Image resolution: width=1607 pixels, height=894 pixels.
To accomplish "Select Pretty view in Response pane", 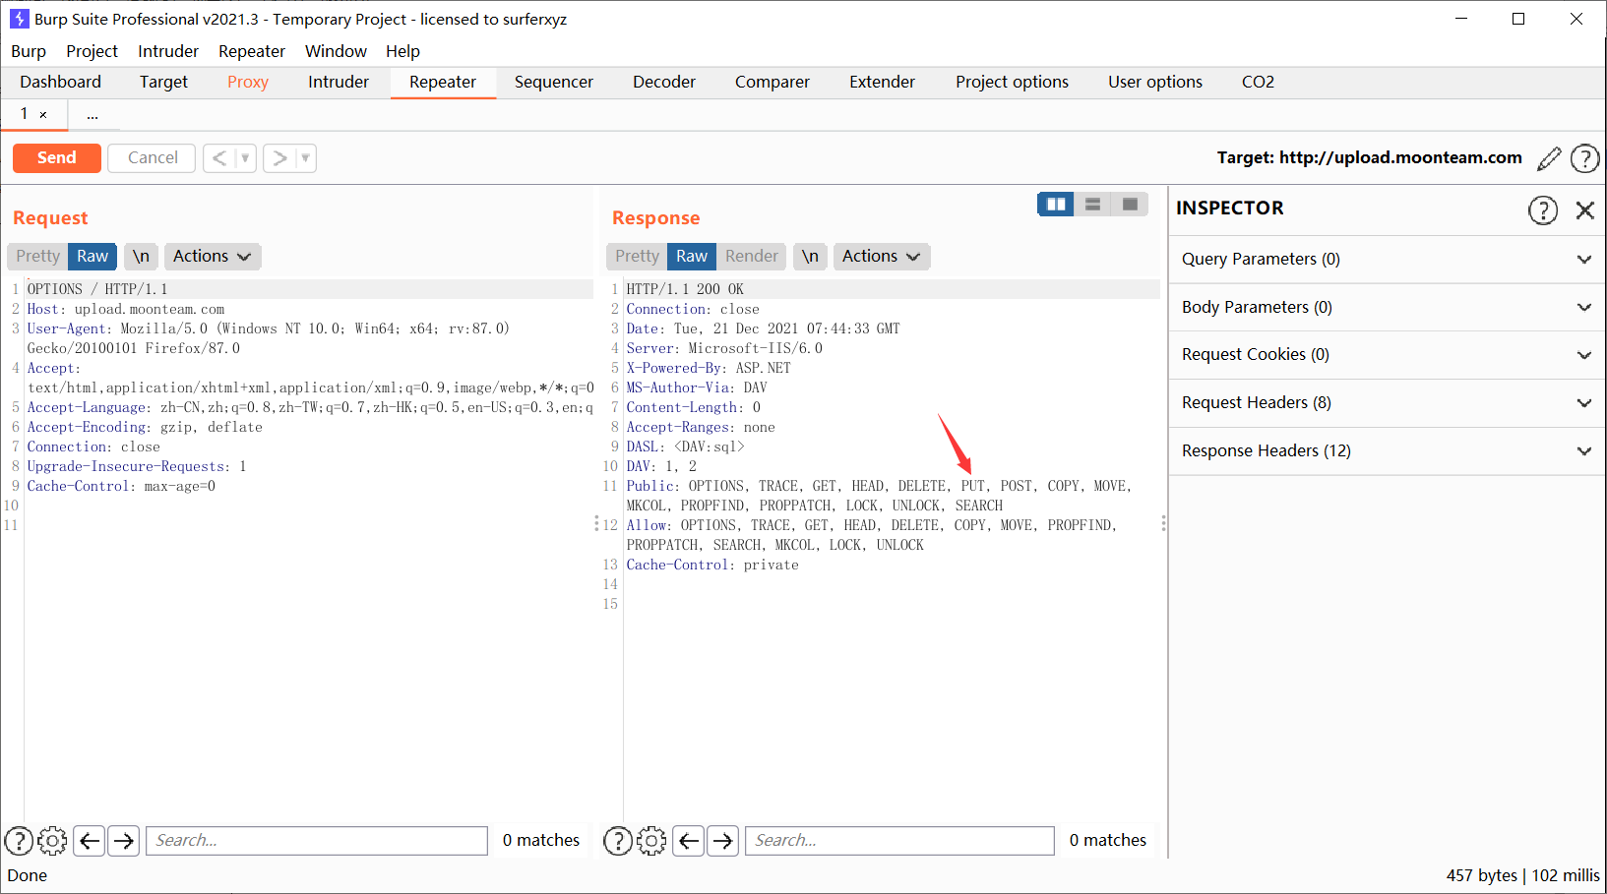I will 637,256.
